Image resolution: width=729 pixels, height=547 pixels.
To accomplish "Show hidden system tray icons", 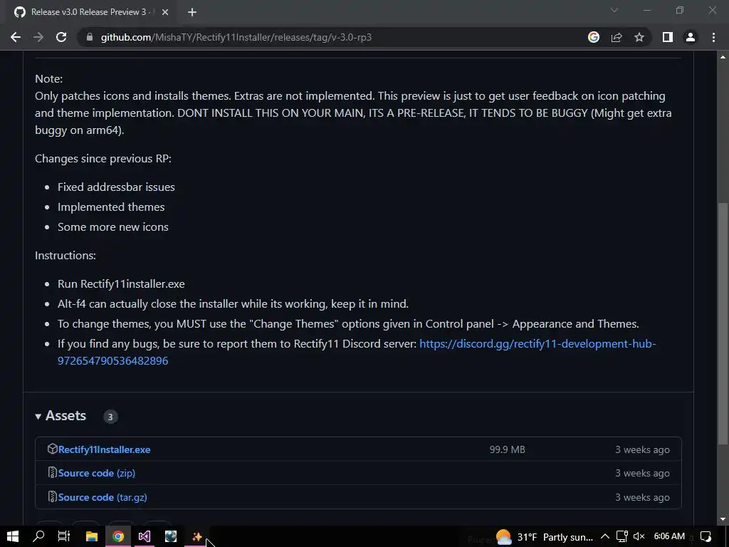I will pos(605,537).
